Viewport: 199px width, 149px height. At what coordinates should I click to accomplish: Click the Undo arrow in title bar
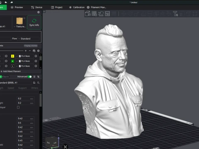coord(6,2)
